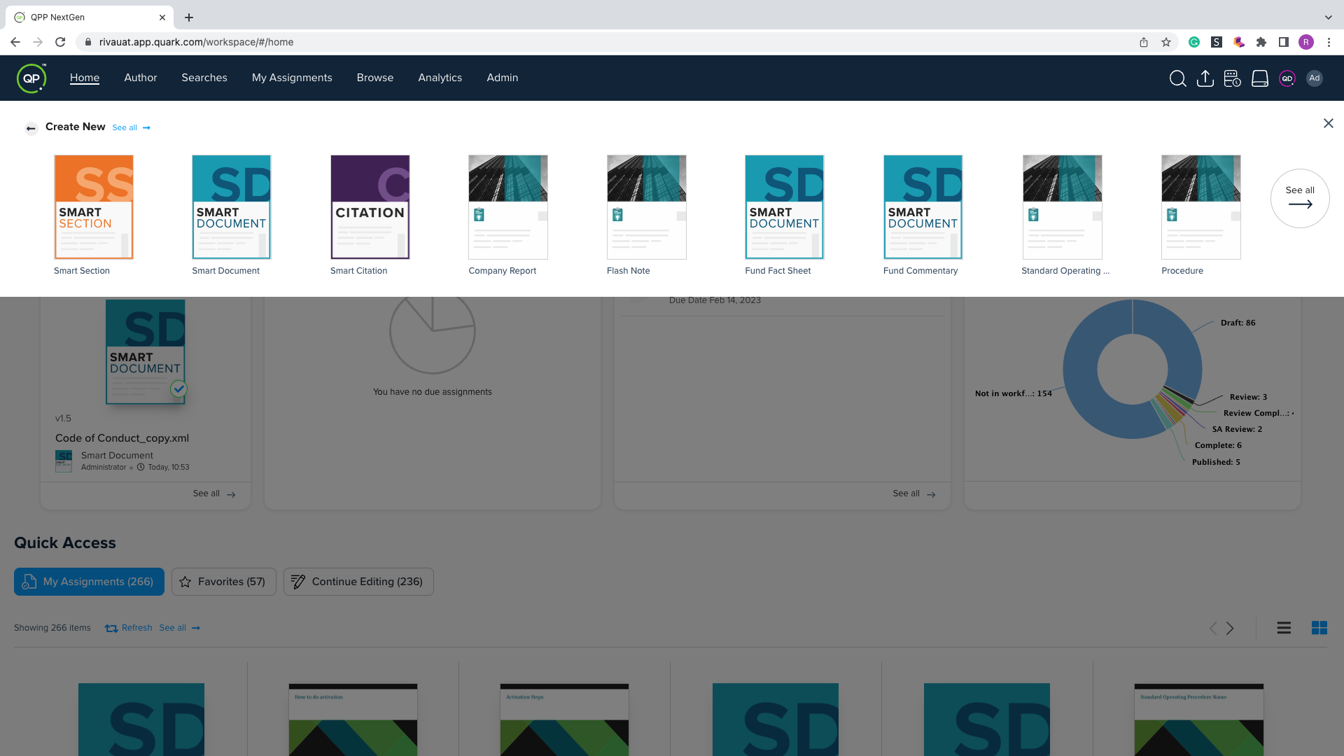Viewport: 1344px width, 756px height.
Task: Open the inbox drive icon
Action: click(x=1259, y=78)
